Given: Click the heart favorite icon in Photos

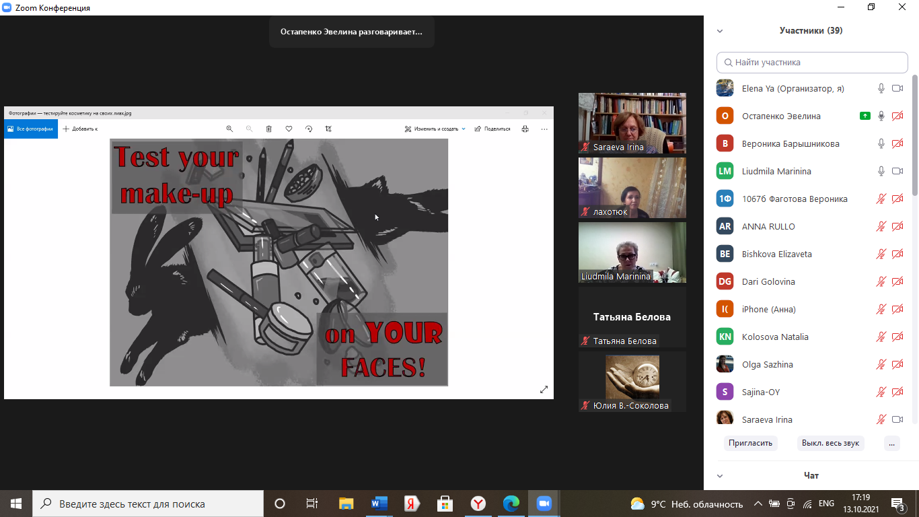Looking at the screenshot, I should point(289,129).
